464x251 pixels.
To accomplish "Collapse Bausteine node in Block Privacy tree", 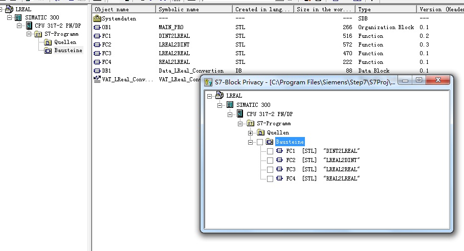I will click(x=250, y=142).
